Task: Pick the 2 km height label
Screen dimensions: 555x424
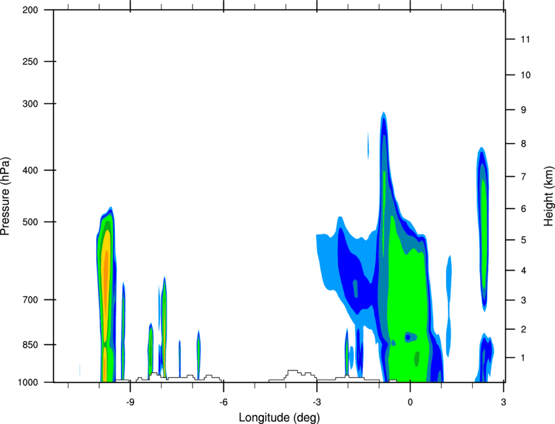Action: [523, 329]
